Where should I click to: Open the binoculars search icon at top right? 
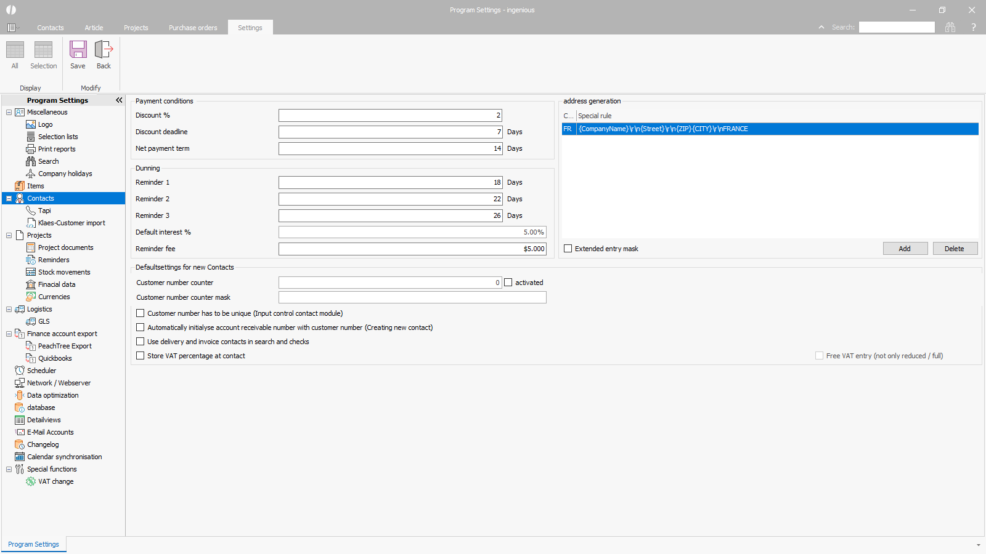tap(950, 27)
